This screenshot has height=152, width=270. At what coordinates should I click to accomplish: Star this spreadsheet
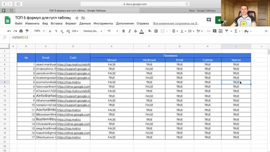(x=77, y=18)
